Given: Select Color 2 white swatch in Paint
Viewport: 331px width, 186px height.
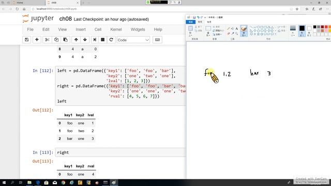Looking at the screenshot, I should tap(309, 31).
